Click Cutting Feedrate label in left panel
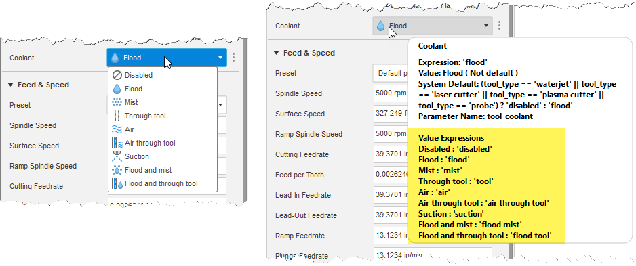This screenshot has height=266, width=636. (36, 186)
